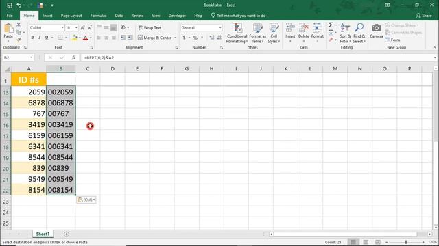439x246 pixels.
Task: Switch to the Insert tab
Action: tap(47, 16)
